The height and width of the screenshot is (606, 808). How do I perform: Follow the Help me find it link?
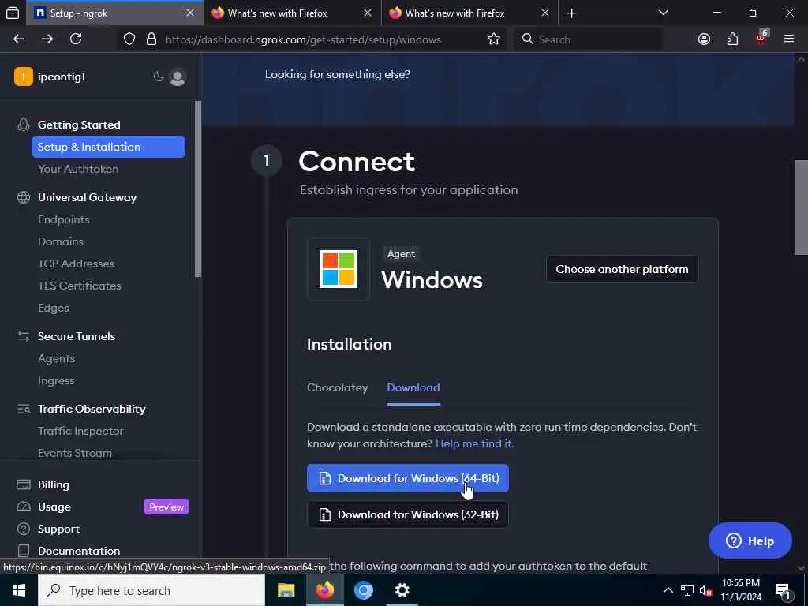click(474, 443)
